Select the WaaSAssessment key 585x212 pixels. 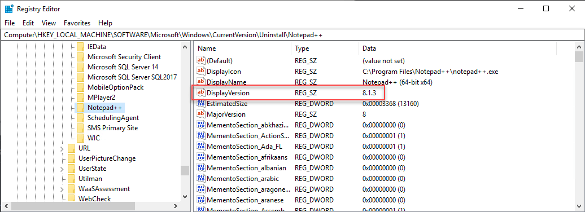104,188
